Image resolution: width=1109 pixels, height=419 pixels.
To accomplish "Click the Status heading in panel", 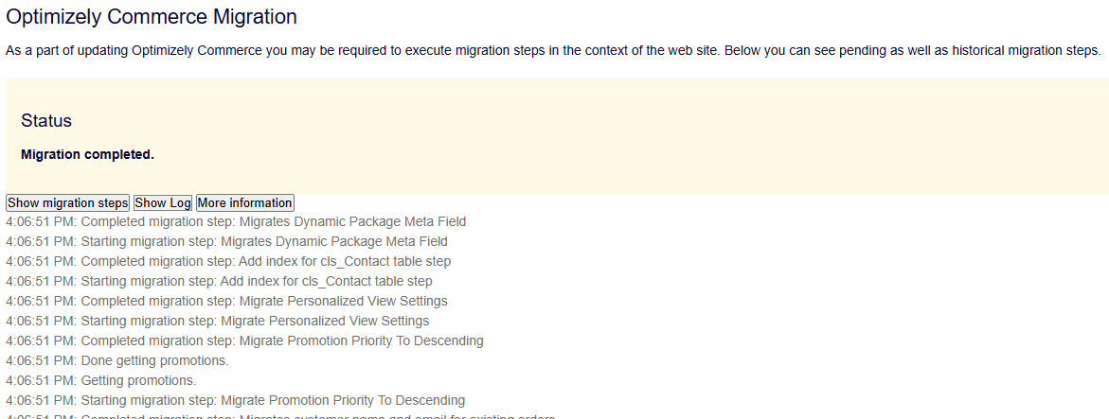I will tap(46, 121).
